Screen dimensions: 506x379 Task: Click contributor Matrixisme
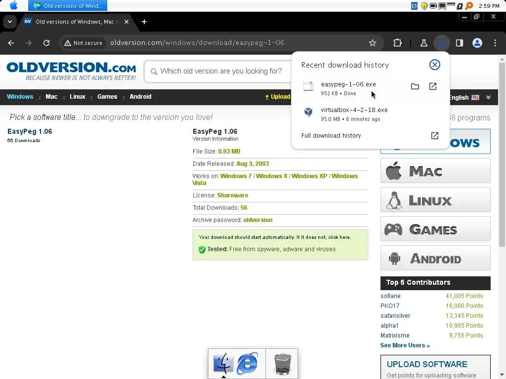click(395, 336)
